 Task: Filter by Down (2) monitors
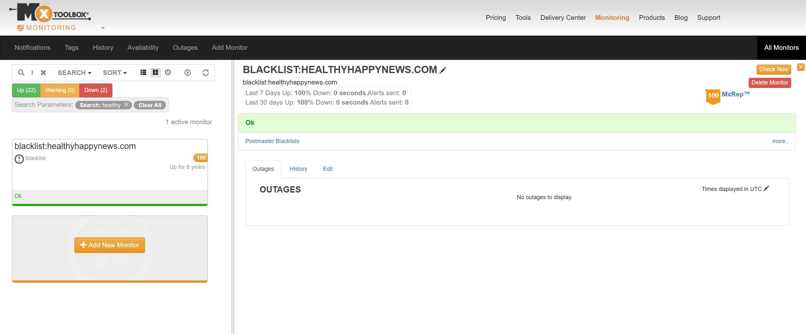[96, 90]
